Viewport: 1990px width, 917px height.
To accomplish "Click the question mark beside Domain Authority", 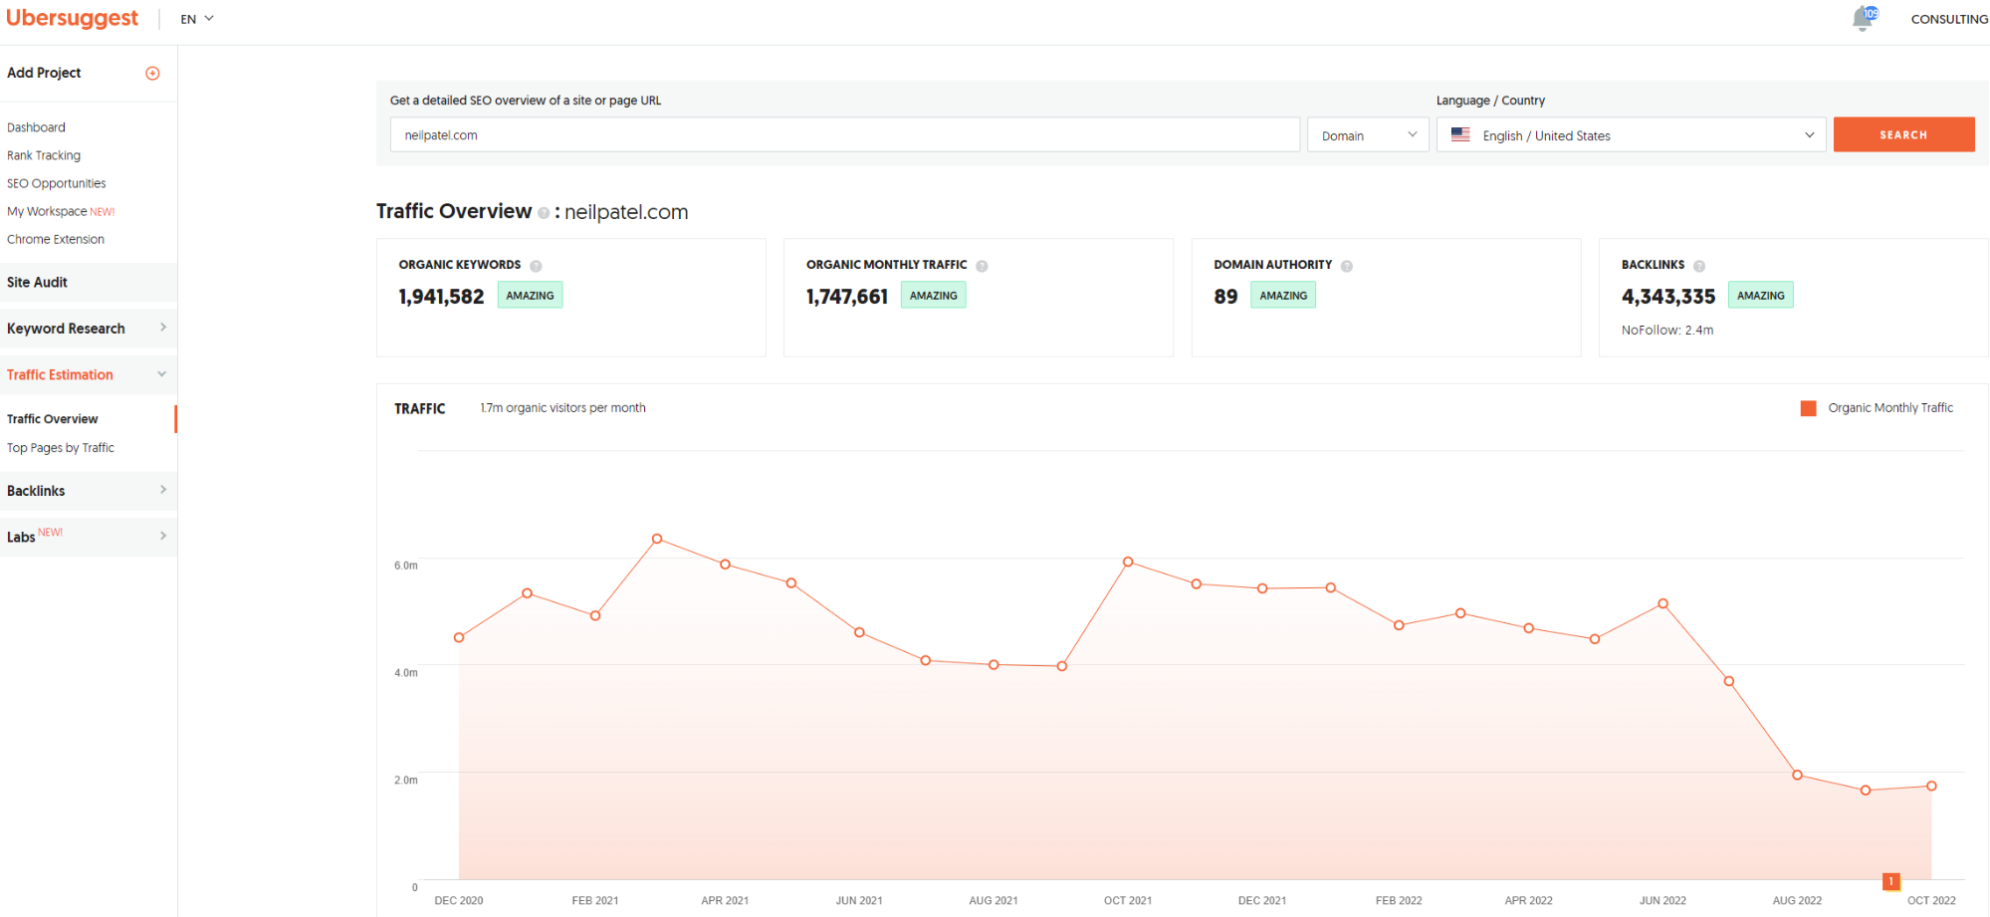I will (x=1347, y=265).
